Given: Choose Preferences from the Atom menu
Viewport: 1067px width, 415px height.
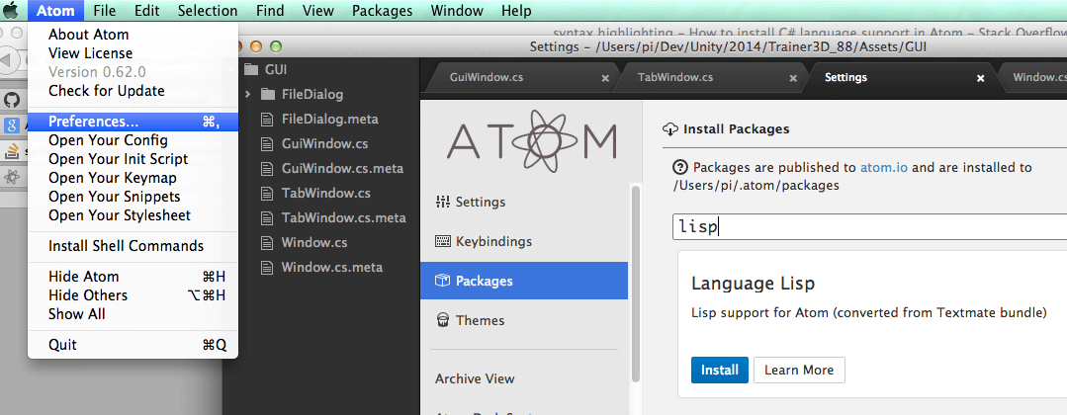Looking at the screenshot, I should pyautogui.click(x=94, y=122).
